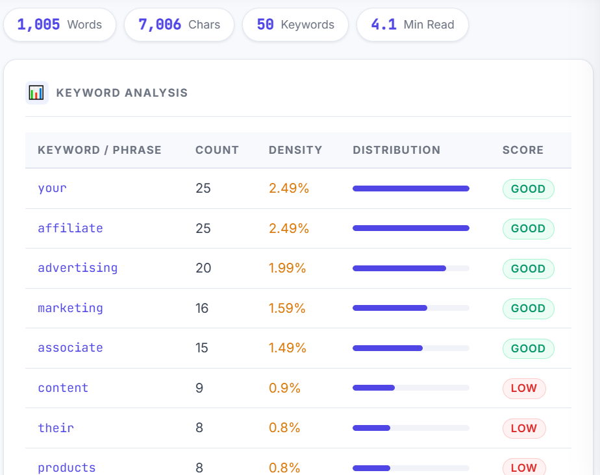Click the count 15 for associate
The height and width of the screenshot is (475, 600).
pyautogui.click(x=202, y=348)
